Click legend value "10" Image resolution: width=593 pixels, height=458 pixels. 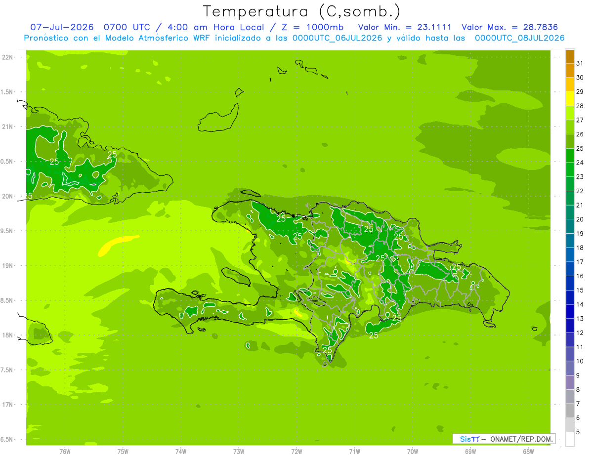580,361
